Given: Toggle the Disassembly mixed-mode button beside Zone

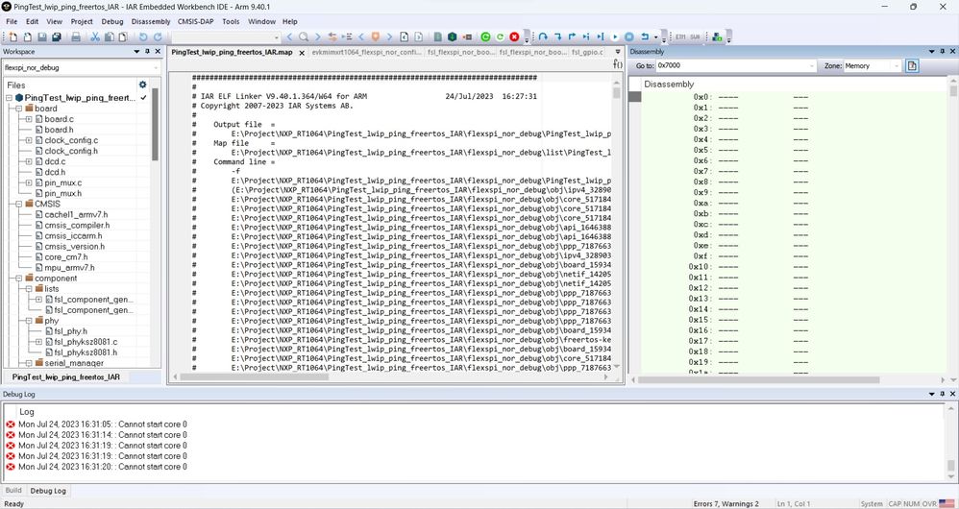Looking at the screenshot, I should pos(912,65).
